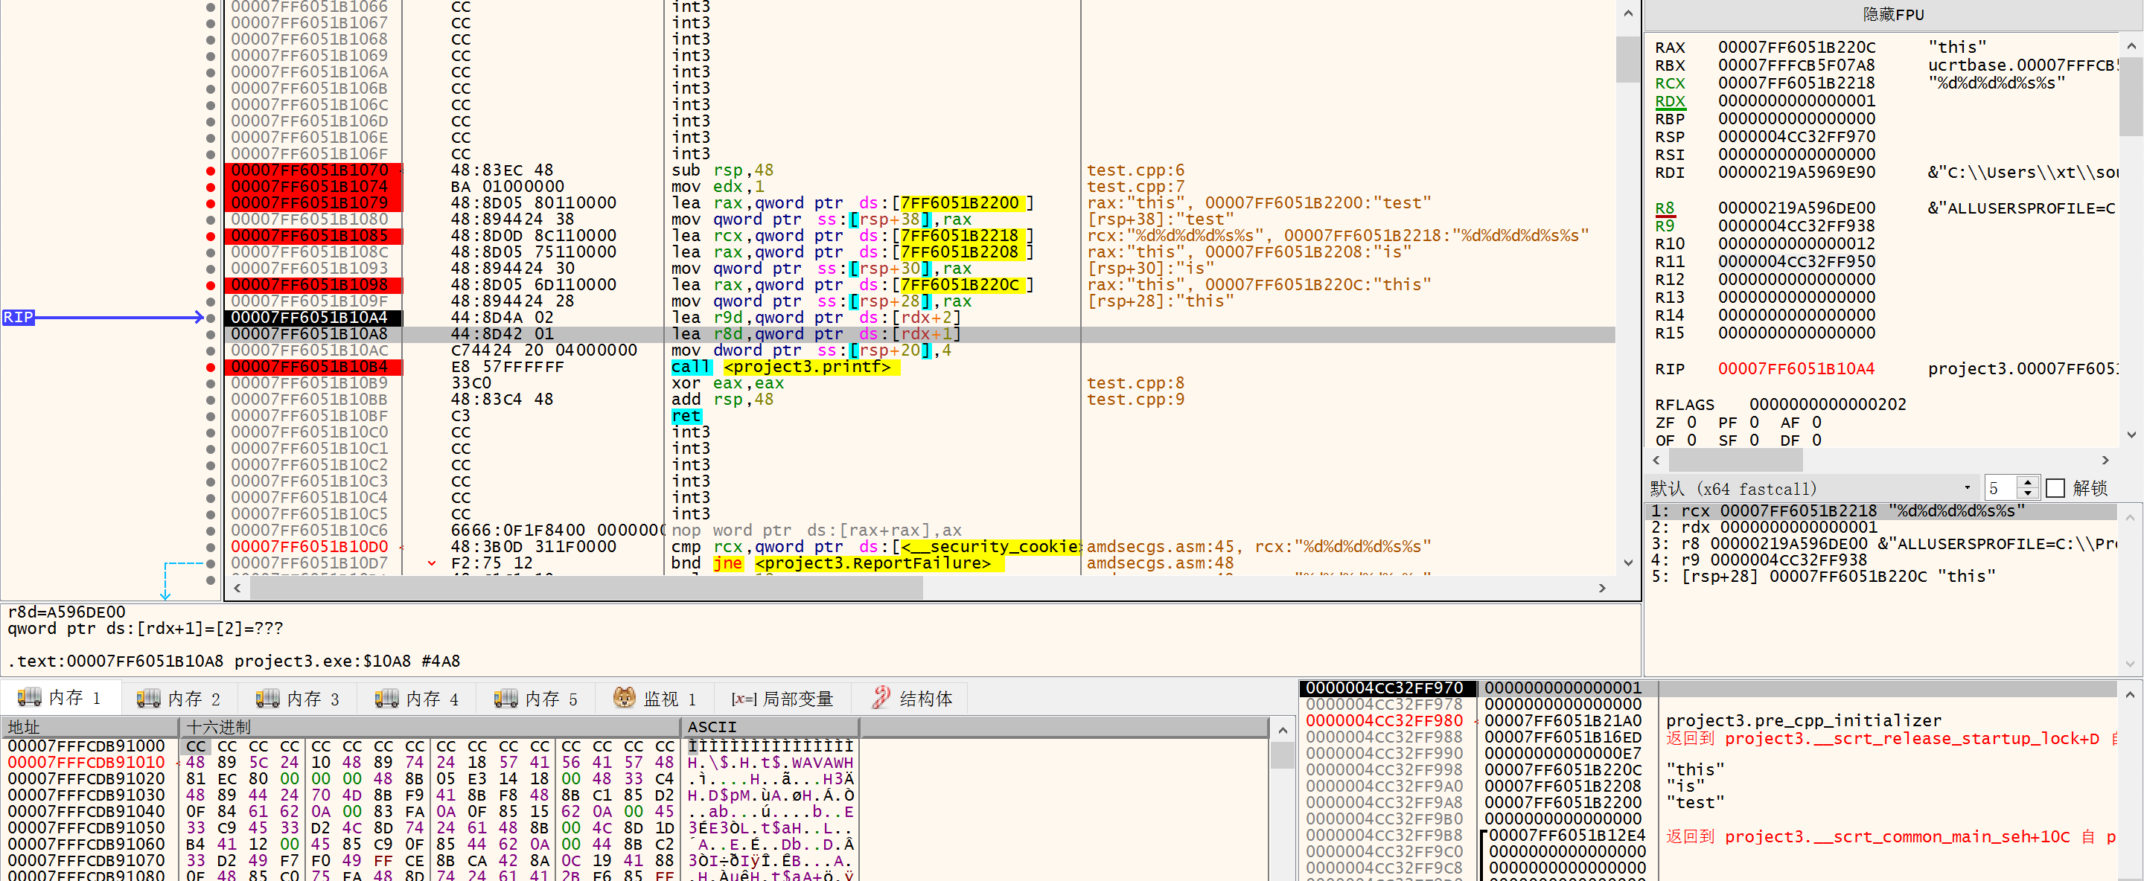The height and width of the screenshot is (881, 2144).
Task: Toggle breakpoint dot at 00007FF6051B1098
Action: (x=211, y=285)
